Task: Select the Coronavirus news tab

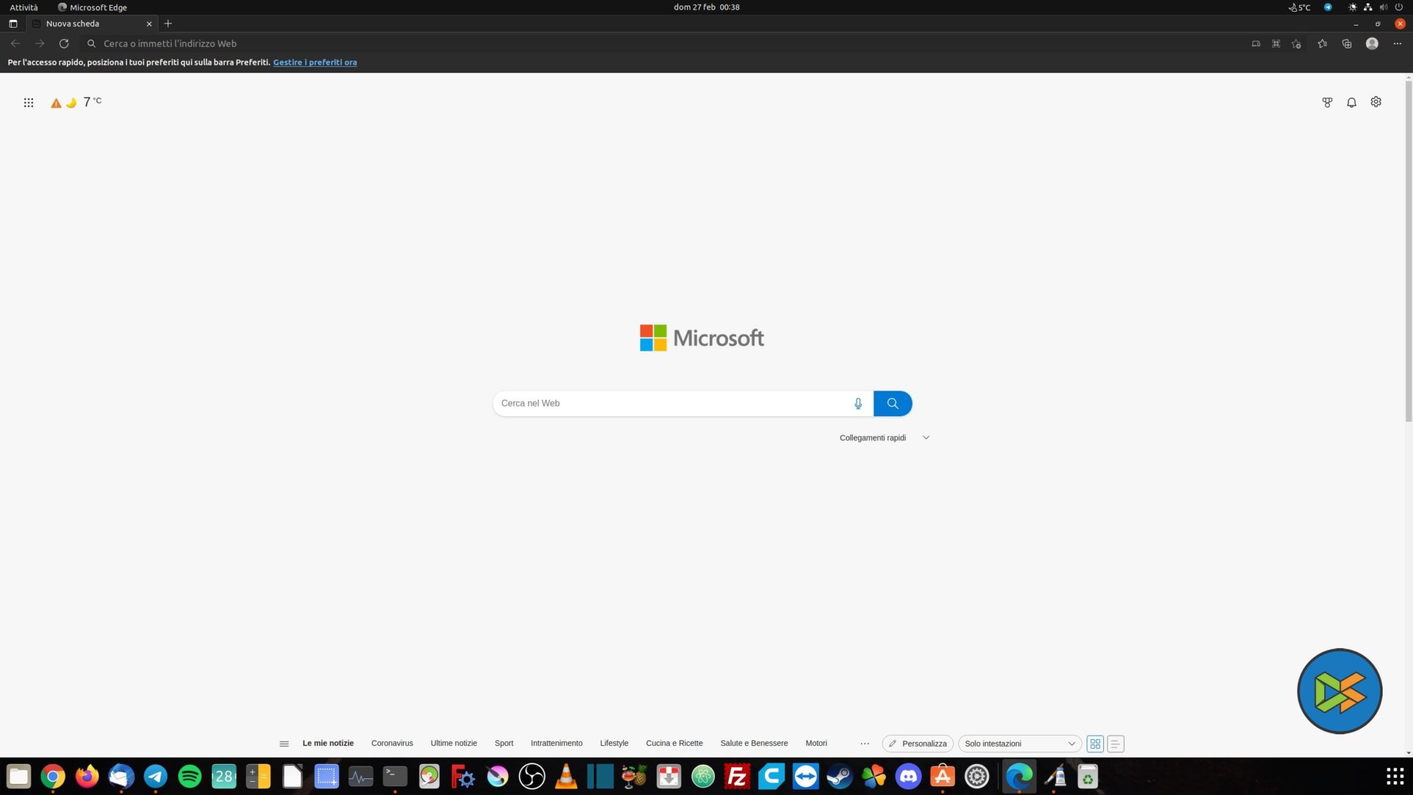Action: click(x=392, y=743)
